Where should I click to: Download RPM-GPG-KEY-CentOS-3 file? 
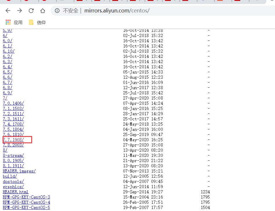(26, 197)
